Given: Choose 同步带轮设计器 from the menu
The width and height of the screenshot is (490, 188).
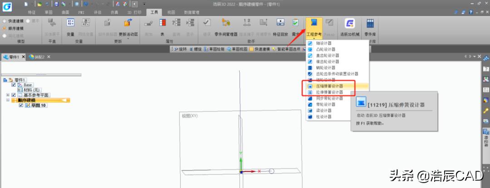Looking at the screenshot, I should point(338,98).
